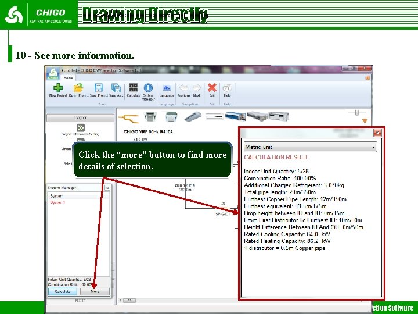Click the System column header
418x314 pixels.
point(78,196)
